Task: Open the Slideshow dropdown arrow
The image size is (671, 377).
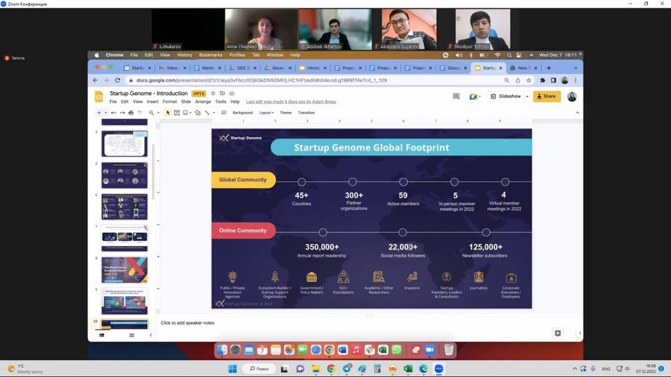Action: pos(527,96)
